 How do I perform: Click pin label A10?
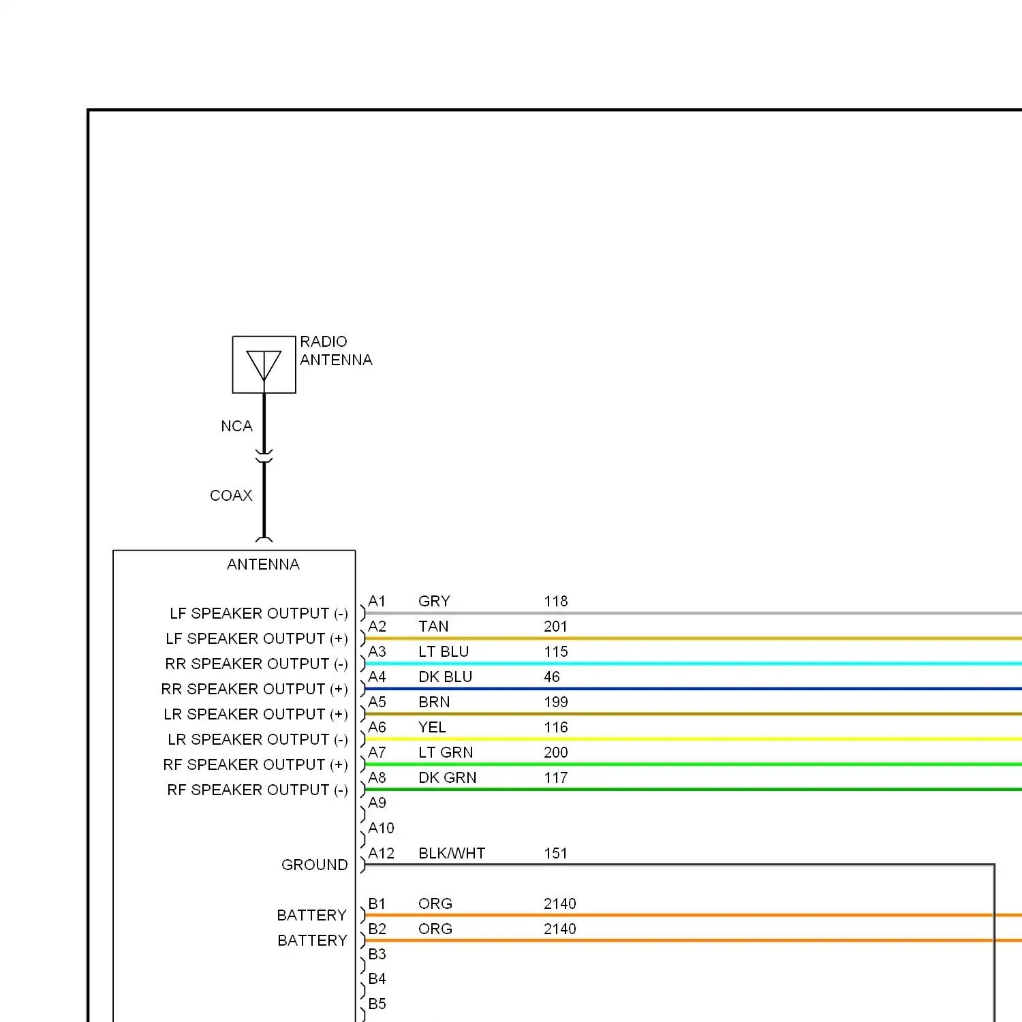[382, 829]
